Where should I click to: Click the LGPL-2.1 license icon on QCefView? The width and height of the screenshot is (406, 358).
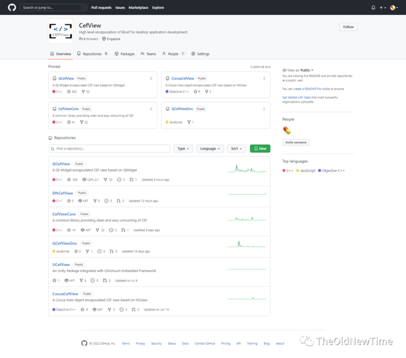(x=84, y=179)
